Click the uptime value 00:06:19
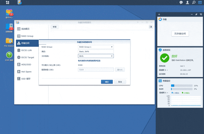This screenshot has height=134, width=204. coord(184,74)
